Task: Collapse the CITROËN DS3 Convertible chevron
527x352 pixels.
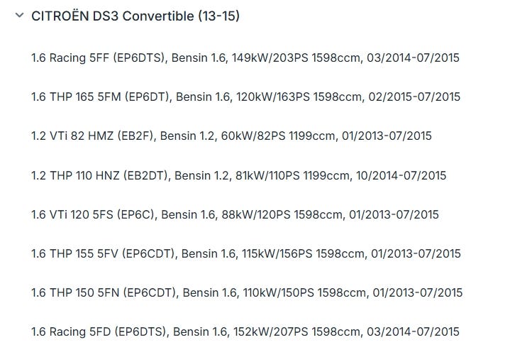Action: tap(19, 16)
